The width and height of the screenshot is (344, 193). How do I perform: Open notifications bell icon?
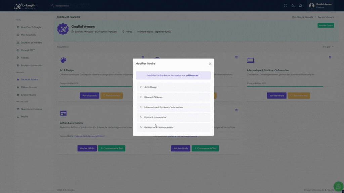(301, 6)
